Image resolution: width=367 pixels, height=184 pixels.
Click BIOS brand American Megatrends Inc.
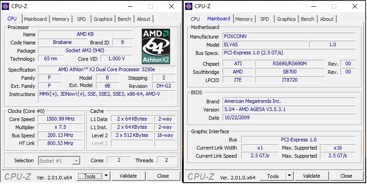pyautogui.click(x=290, y=101)
